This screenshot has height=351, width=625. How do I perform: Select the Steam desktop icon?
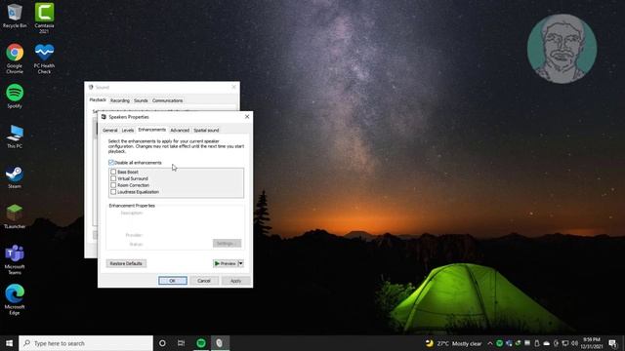tap(15, 177)
